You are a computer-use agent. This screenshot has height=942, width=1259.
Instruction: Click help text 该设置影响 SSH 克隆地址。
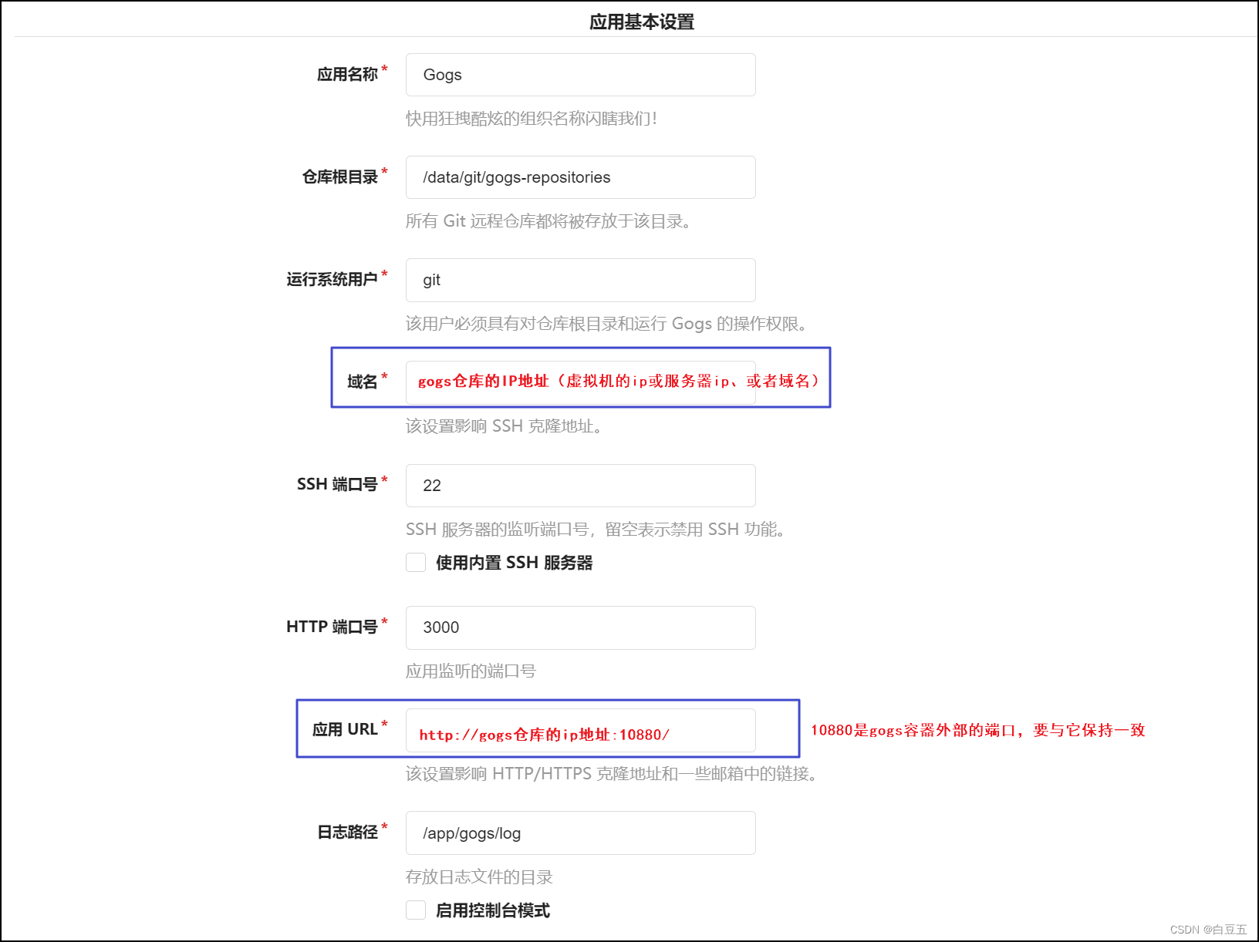[x=506, y=426]
